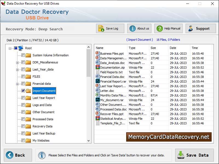Click the Save Log icon
This screenshot has height=164, width=219.
click(102, 28)
